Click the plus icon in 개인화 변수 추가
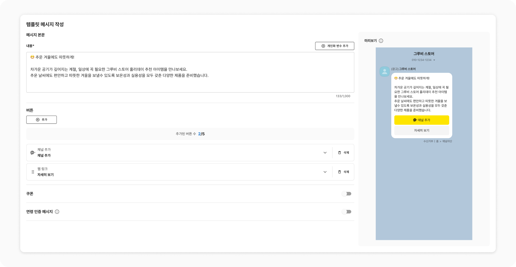516x267 pixels. (323, 46)
